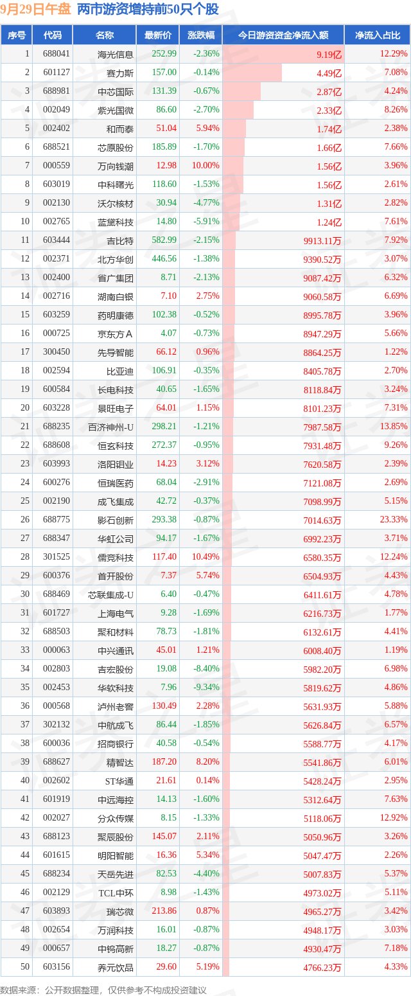The height and width of the screenshot is (996, 411).
Task: Click the 今日游资资金净流入额 column header
Action: (283, 35)
